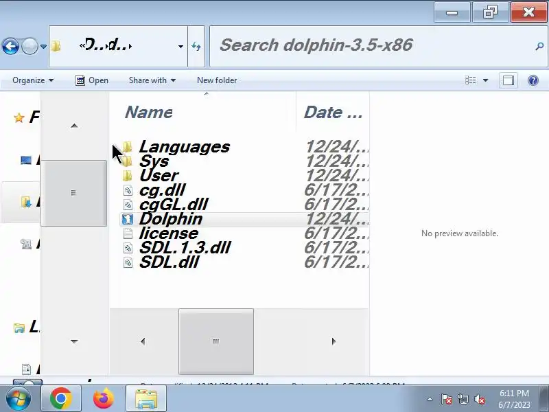Image resolution: width=549 pixels, height=412 pixels.
Task: Click the search magnifier icon
Action: [539, 46]
